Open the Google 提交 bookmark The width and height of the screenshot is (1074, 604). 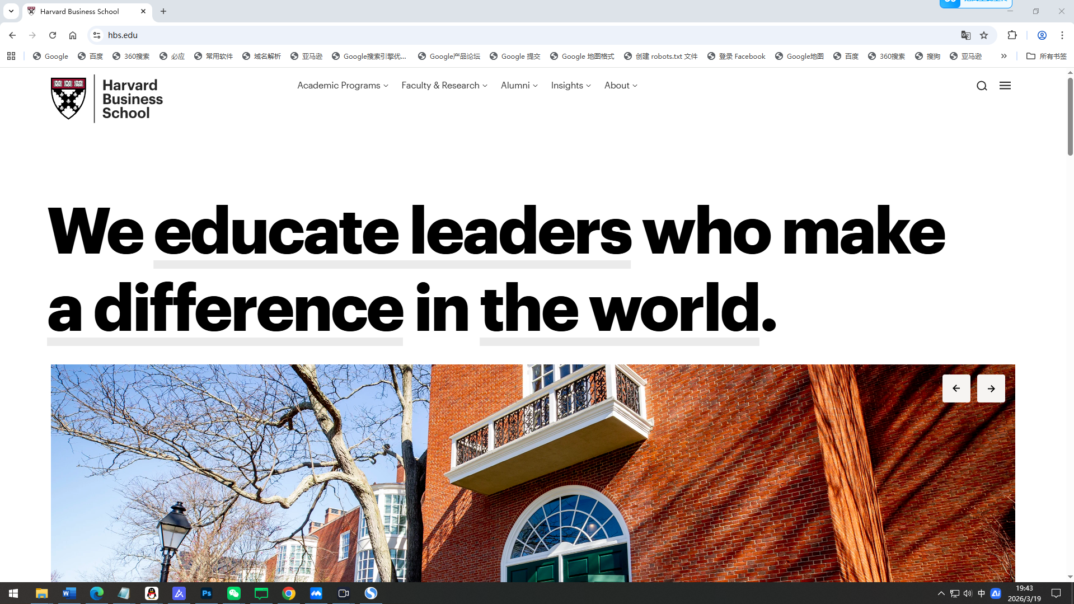pyautogui.click(x=515, y=56)
